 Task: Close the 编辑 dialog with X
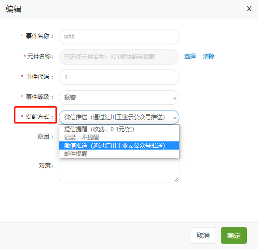(249, 9)
